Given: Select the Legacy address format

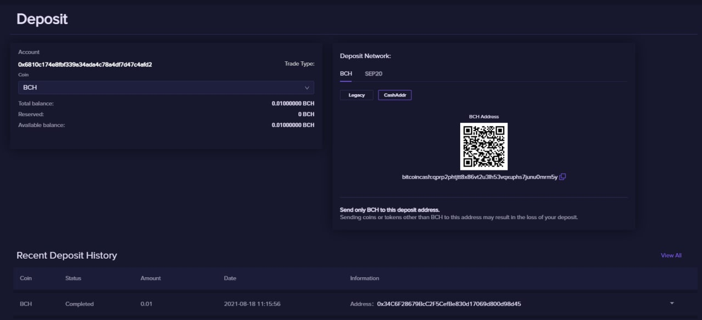Looking at the screenshot, I should (x=356, y=95).
